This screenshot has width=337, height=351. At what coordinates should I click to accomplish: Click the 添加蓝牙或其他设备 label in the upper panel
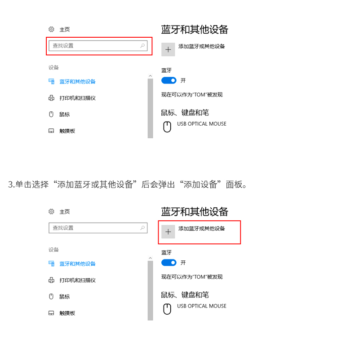pyautogui.click(x=201, y=46)
